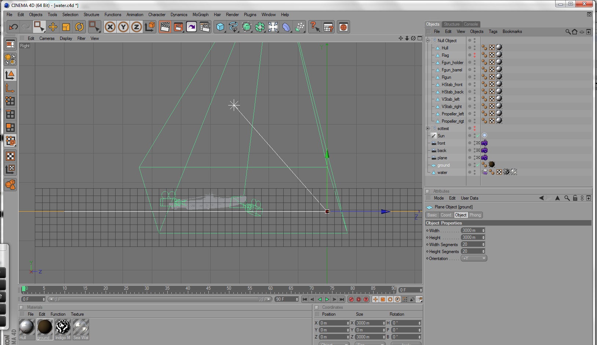Click the Array modeling object icon
Viewport: 597px width, 345px height.
click(x=260, y=27)
